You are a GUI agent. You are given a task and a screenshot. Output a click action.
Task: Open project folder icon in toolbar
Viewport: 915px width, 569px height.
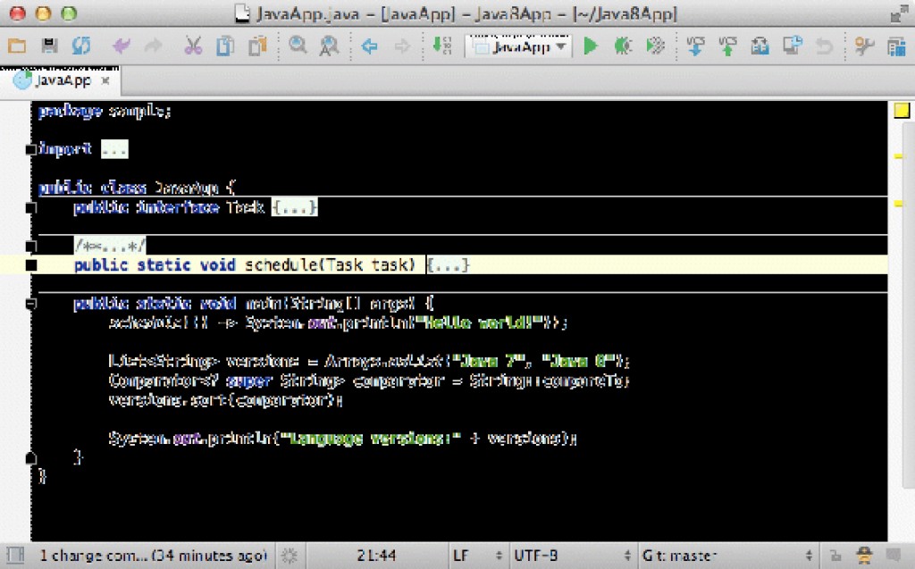(x=17, y=46)
